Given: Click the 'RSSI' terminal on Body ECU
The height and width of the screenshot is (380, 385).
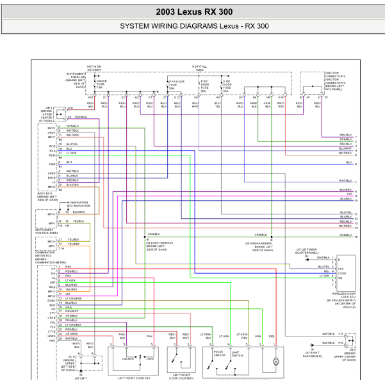Looking at the screenshot, I should (52, 155).
